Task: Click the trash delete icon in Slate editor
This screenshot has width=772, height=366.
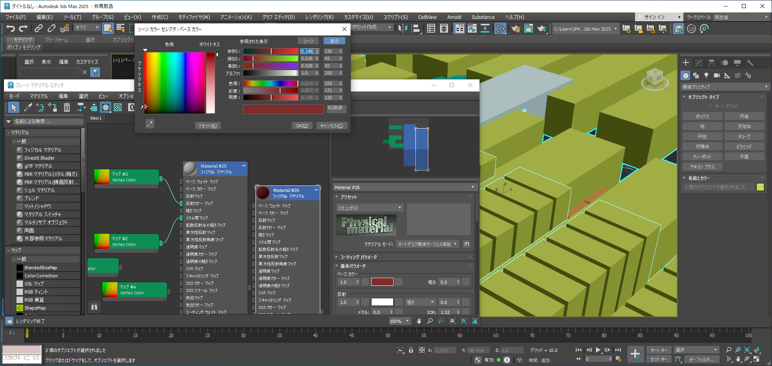Action: click(67, 107)
